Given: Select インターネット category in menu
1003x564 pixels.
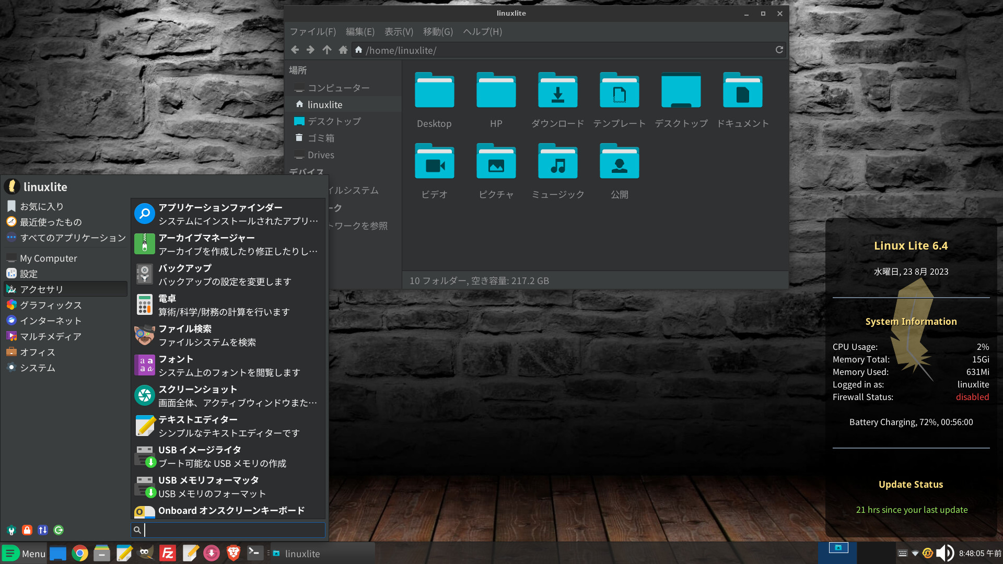Looking at the screenshot, I should pyautogui.click(x=66, y=320).
